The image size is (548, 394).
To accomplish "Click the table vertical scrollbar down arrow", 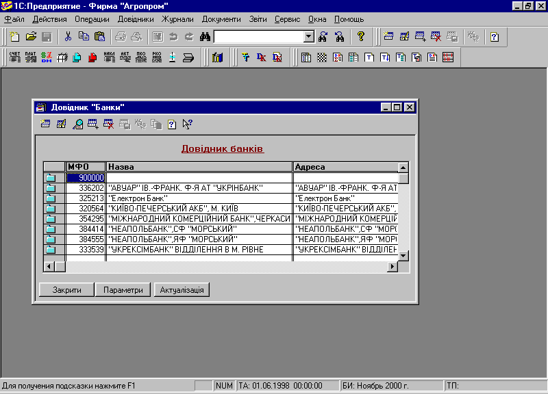I will coord(403,256).
